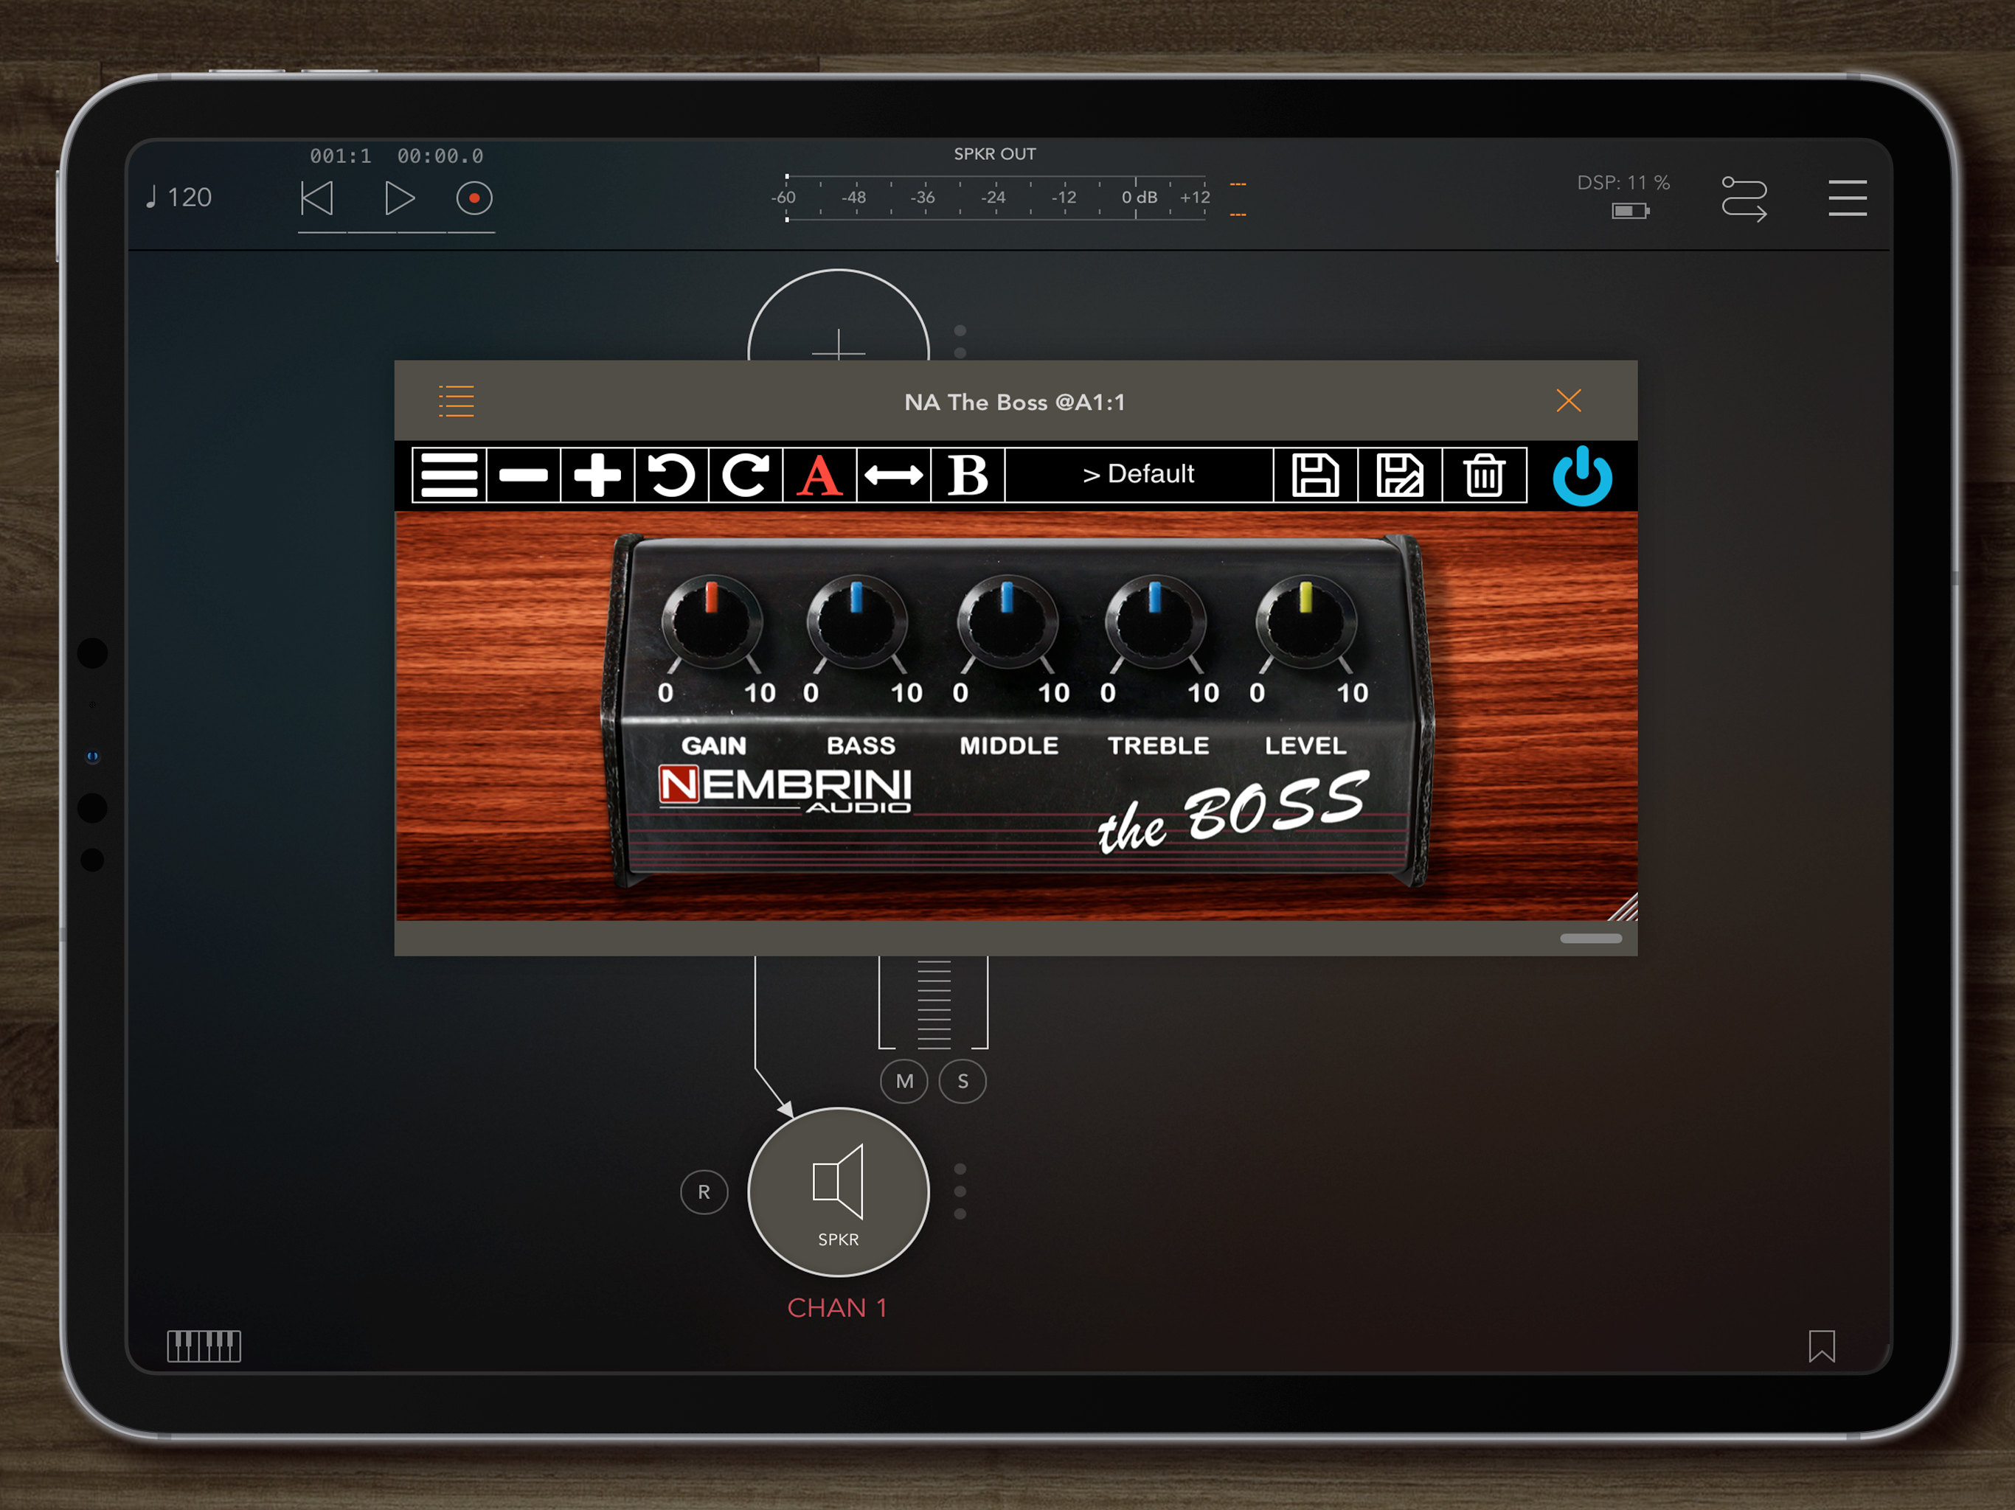Mute the channel with the M button
The height and width of the screenshot is (1510, 2015).
tap(904, 1081)
